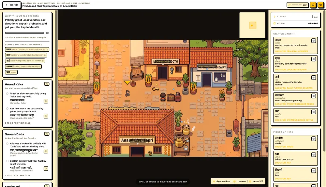The image size is (326, 187).
Task: Click the 'rooms 3/3' status item
Action: pos(256,181)
